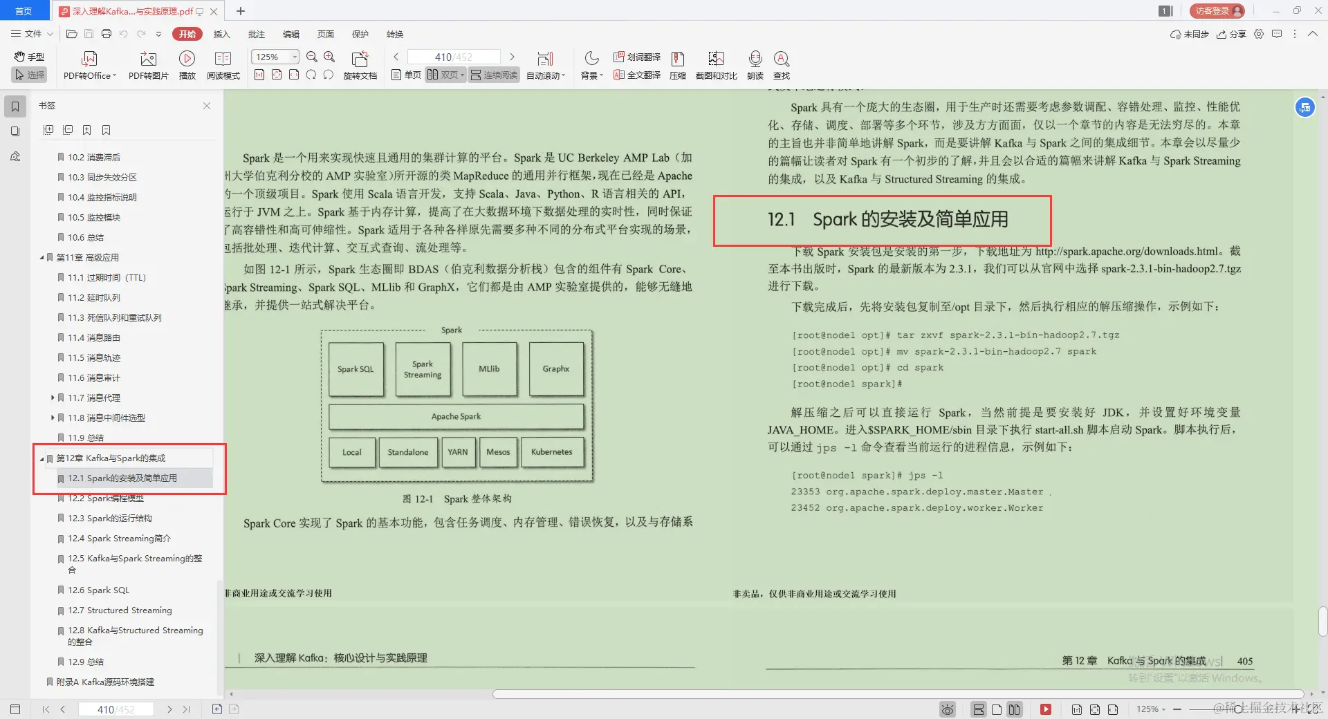Screen dimensions: 1328x719
Task: Collapse the 第11章 高级篇 bookmark chapter
Action: pos(41,256)
